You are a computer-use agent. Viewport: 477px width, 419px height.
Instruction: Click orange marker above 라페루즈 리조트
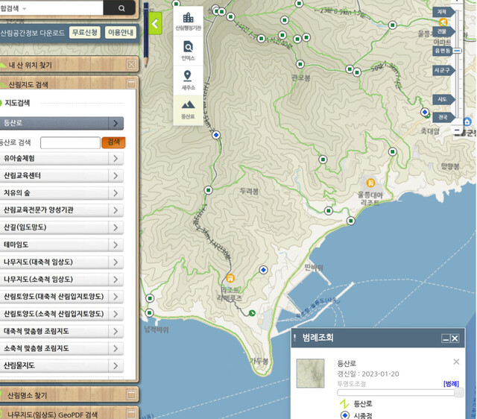click(x=230, y=278)
